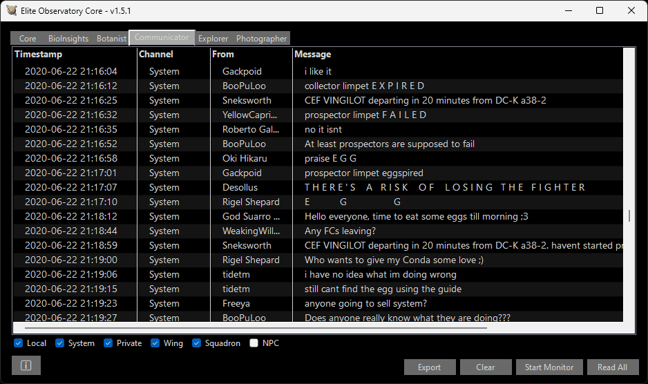
Task: Click sender God Suarro ...
Action: pyautogui.click(x=251, y=216)
